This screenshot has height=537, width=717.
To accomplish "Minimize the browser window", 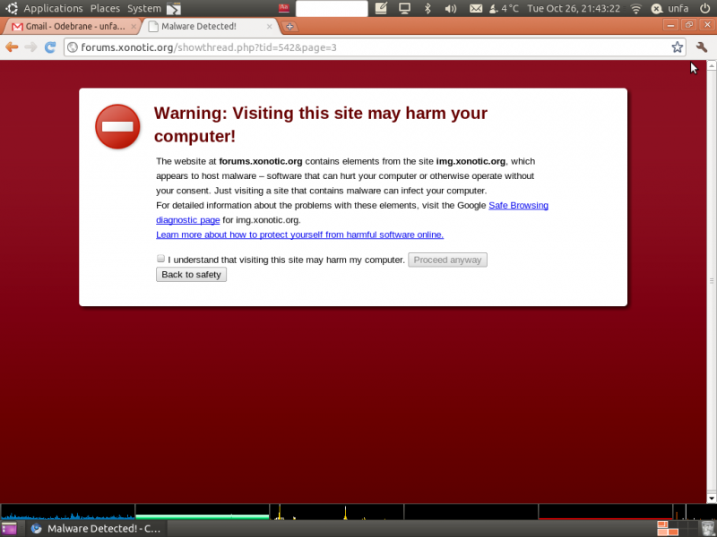I will pos(670,25).
